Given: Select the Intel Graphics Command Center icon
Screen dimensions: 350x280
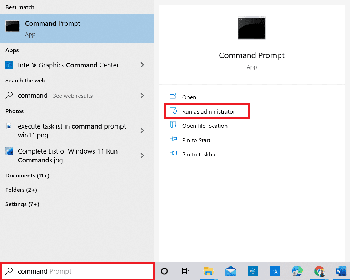Looking at the screenshot, I should (9, 65).
